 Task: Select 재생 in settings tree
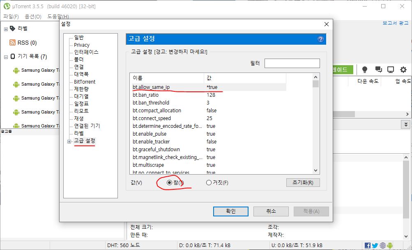click(x=79, y=118)
